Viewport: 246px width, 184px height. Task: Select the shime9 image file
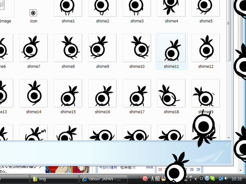click(x=102, y=48)
